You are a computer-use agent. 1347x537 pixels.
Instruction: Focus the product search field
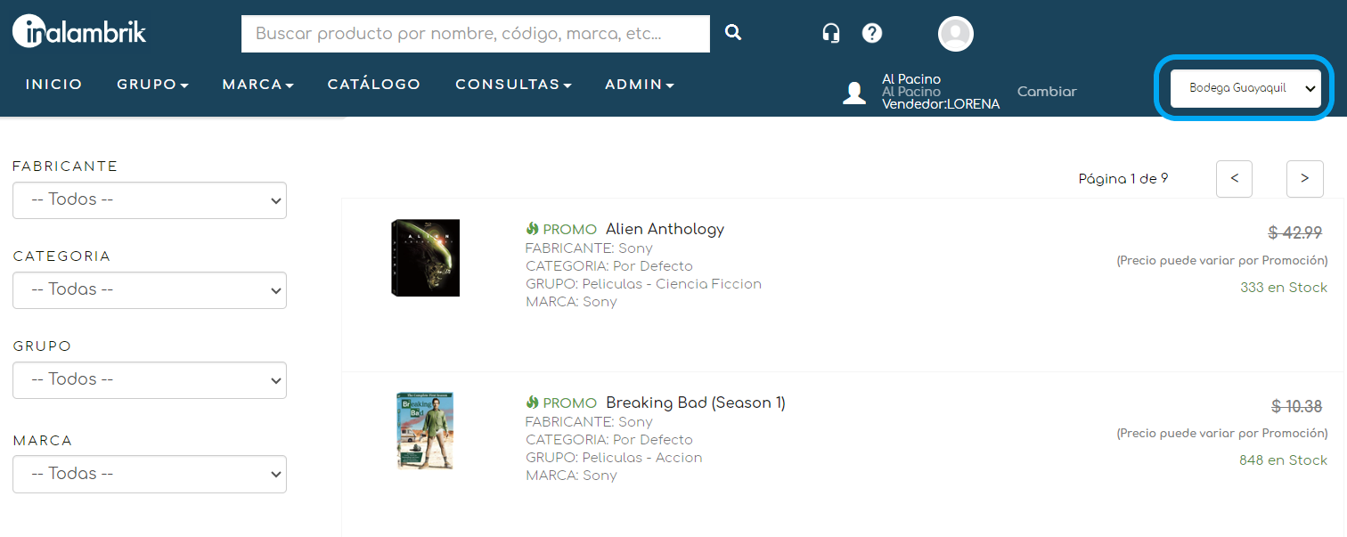click(x=476, y=34)
